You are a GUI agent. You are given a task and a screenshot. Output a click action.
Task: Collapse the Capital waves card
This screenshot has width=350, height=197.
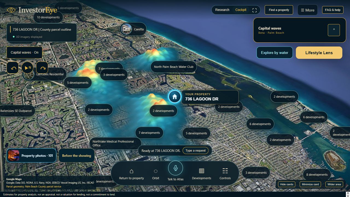pos(334,30)
